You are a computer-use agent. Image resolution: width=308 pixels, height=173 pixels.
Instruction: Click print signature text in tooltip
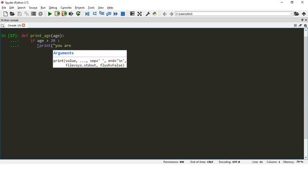[90, 63]
